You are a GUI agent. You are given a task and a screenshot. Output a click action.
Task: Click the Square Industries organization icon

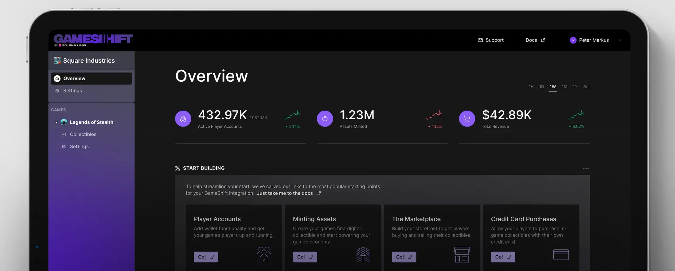tap(57, 61)
